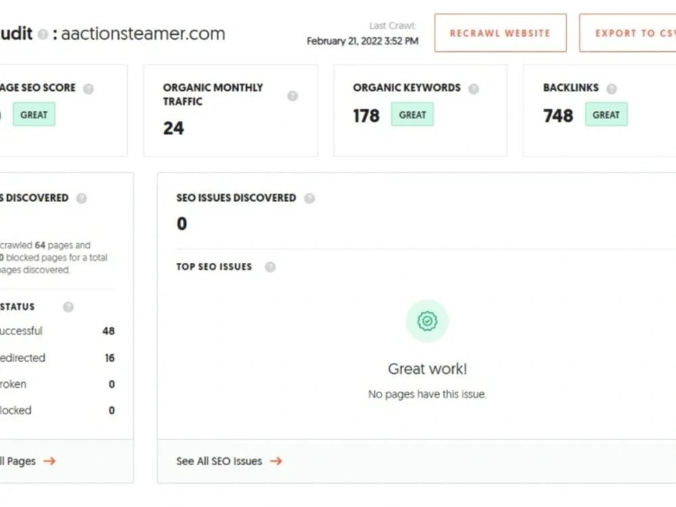Select the SEO issues count 0
Viewport: 676px width, 507px height.
coord(182,224)
